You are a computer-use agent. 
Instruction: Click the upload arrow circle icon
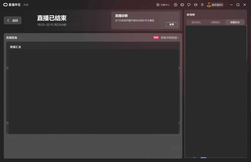click(175, 5)
